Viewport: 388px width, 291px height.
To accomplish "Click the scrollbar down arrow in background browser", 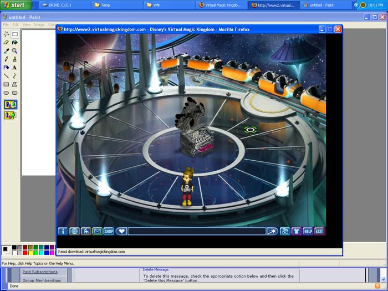I will (384, 279).
